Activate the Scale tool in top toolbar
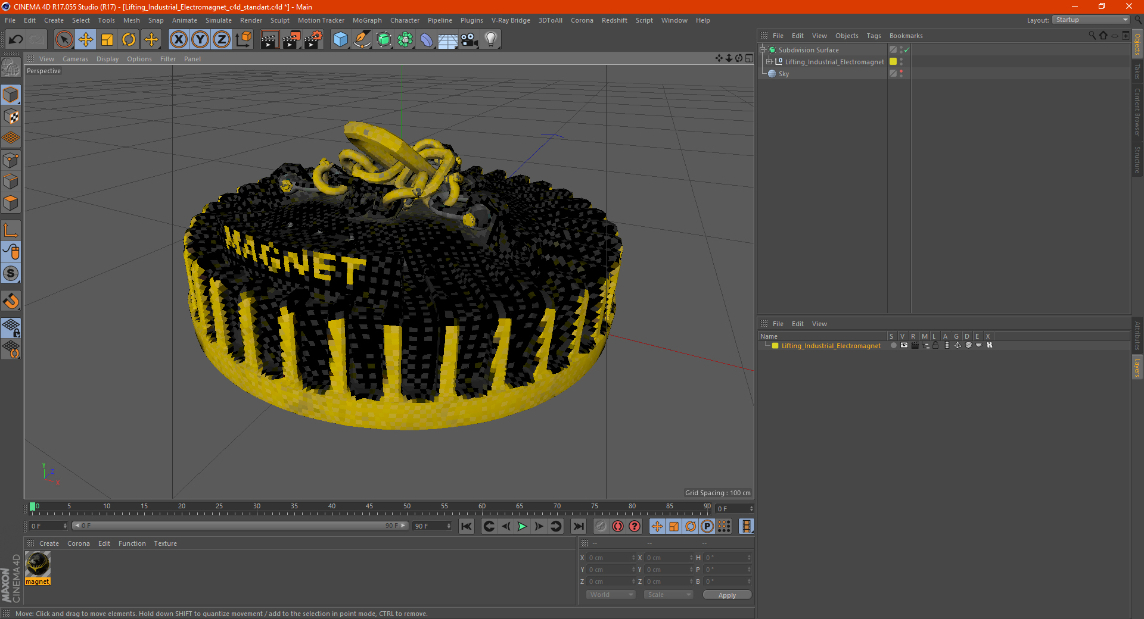Image resolution: width=1144 pixels, height=619 pixels. [x=107, y=40]
